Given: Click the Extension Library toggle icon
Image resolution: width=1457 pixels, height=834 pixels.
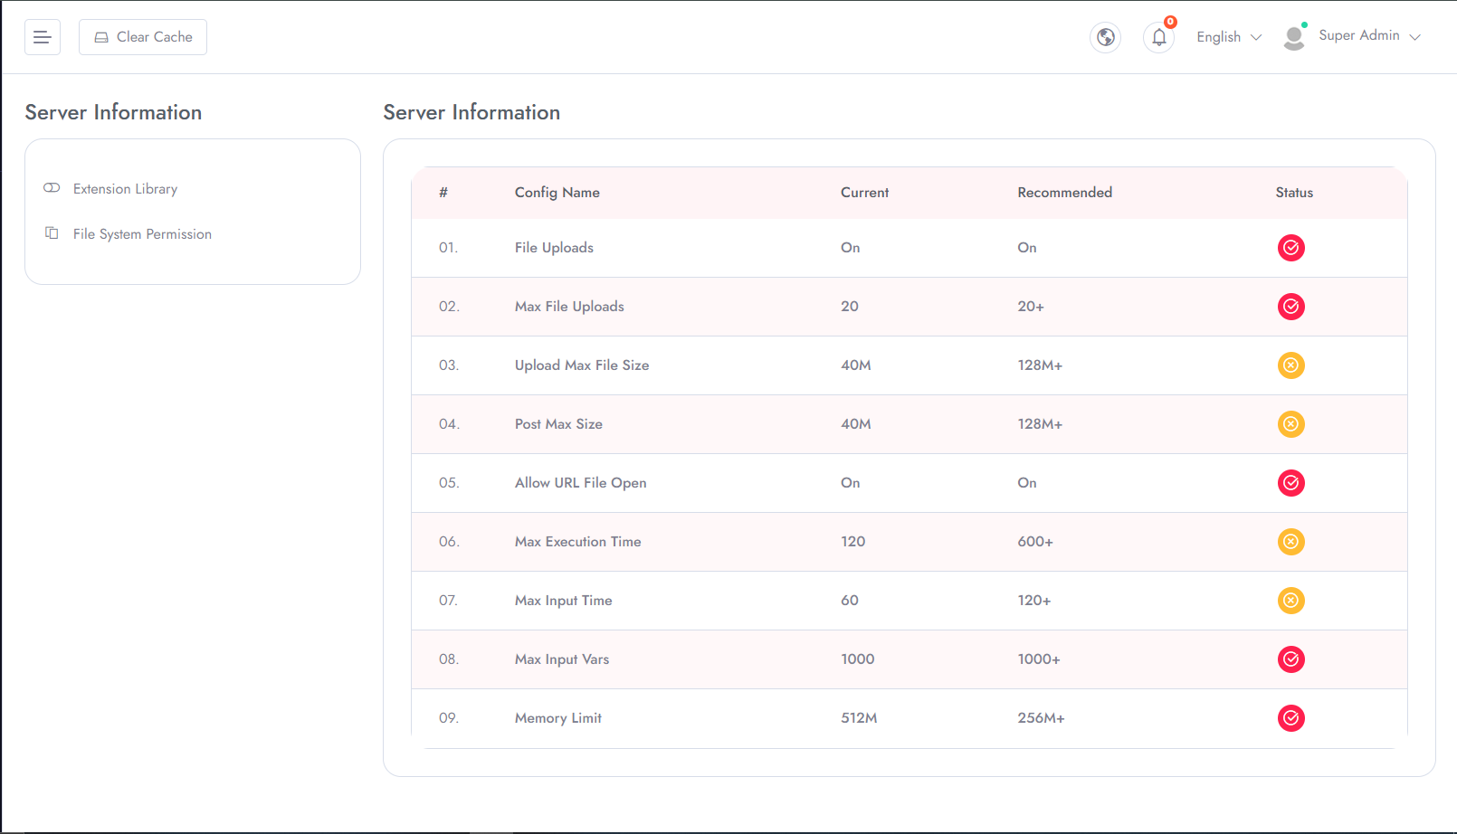Looking at the screenshot, I should coord(52,188).
